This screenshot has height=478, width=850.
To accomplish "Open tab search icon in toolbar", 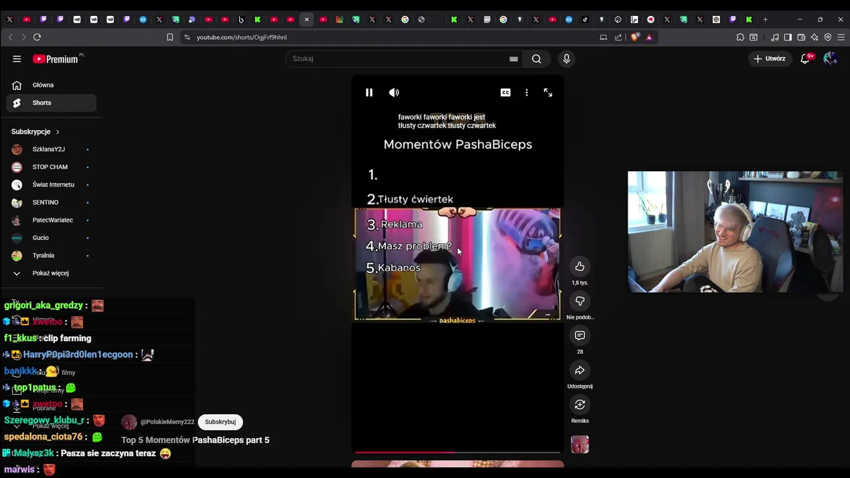I will click(x=754, y=37).
